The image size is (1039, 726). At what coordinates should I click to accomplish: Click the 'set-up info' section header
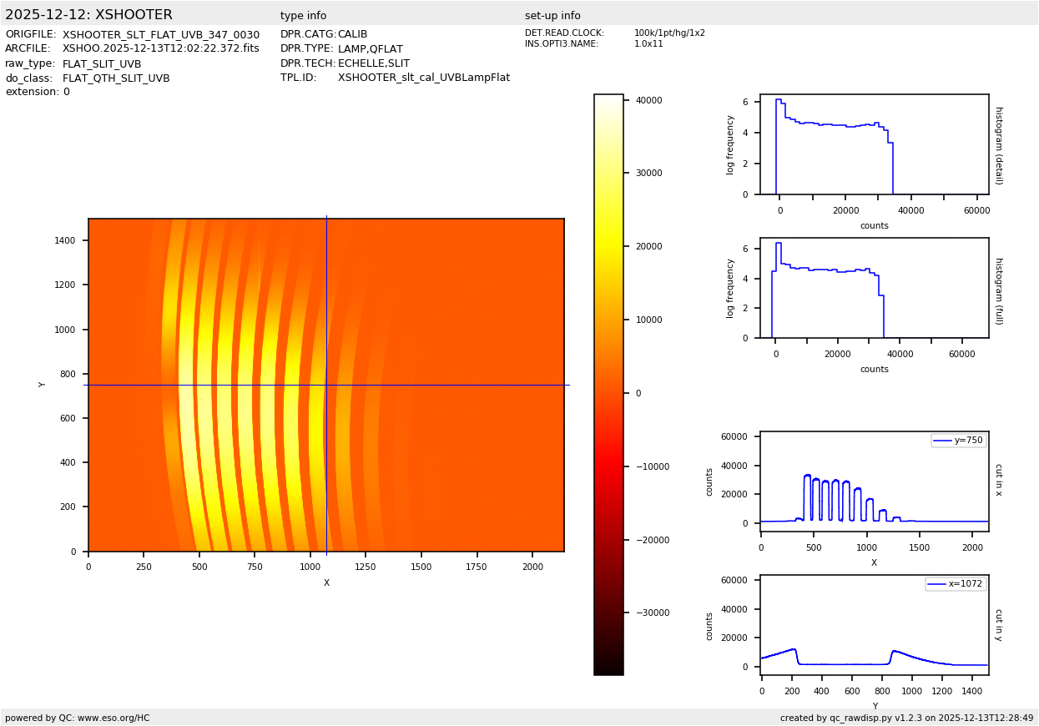552,16
